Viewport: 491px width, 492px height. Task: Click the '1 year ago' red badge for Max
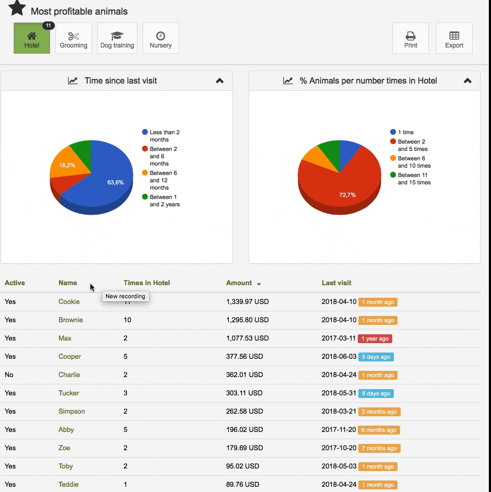pyautogui.click(x=375, y=338)
